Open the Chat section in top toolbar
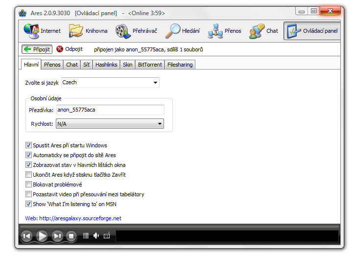Screen dimensions: 353x255 (263, 31)
